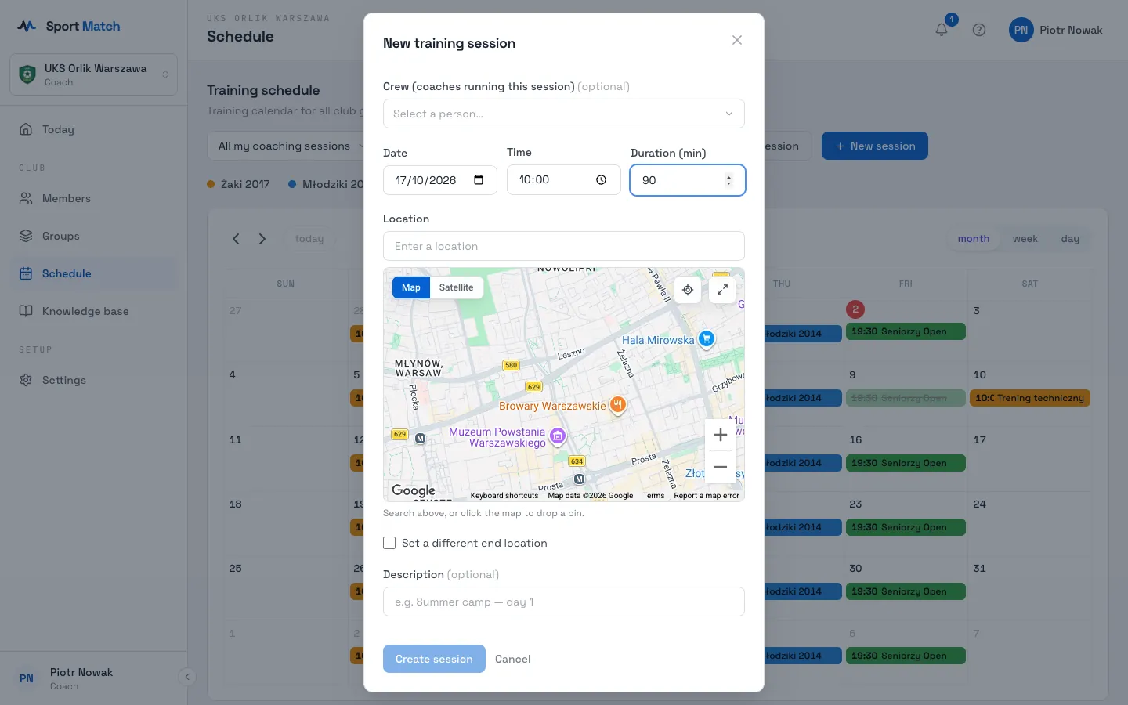Open Settings in the sidebar
Screen dimensions: 1128x705
coord(94,380)
